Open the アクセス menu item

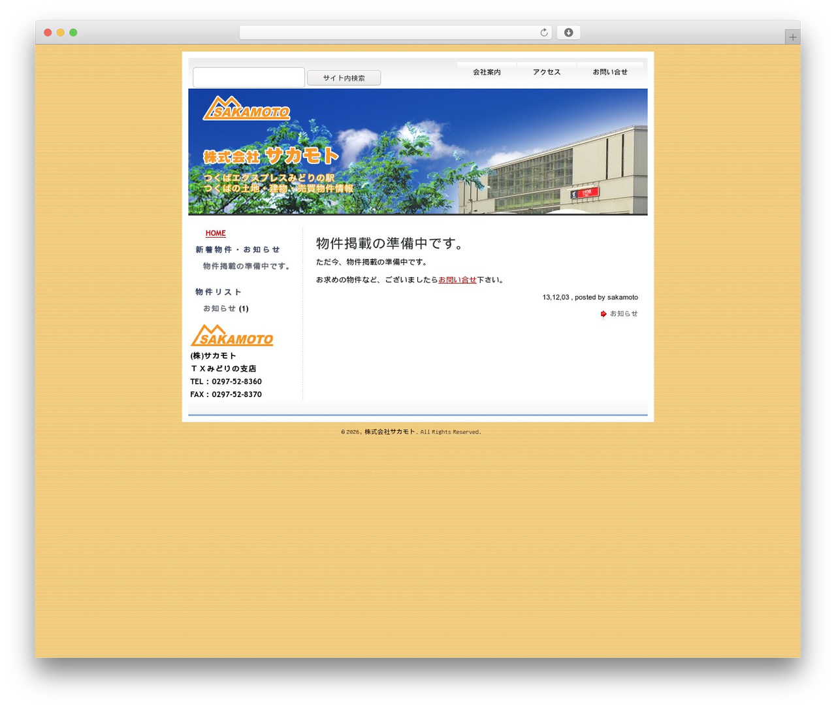coord(547,72)
